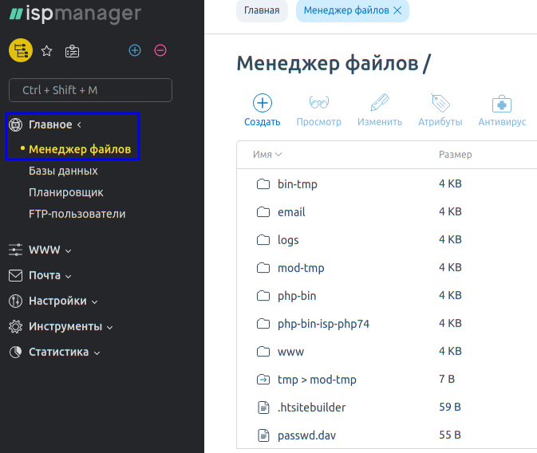537x453 pixels.
Task: Click the folder icon of email
Action: pyautogui.click(x=263, y=212)
